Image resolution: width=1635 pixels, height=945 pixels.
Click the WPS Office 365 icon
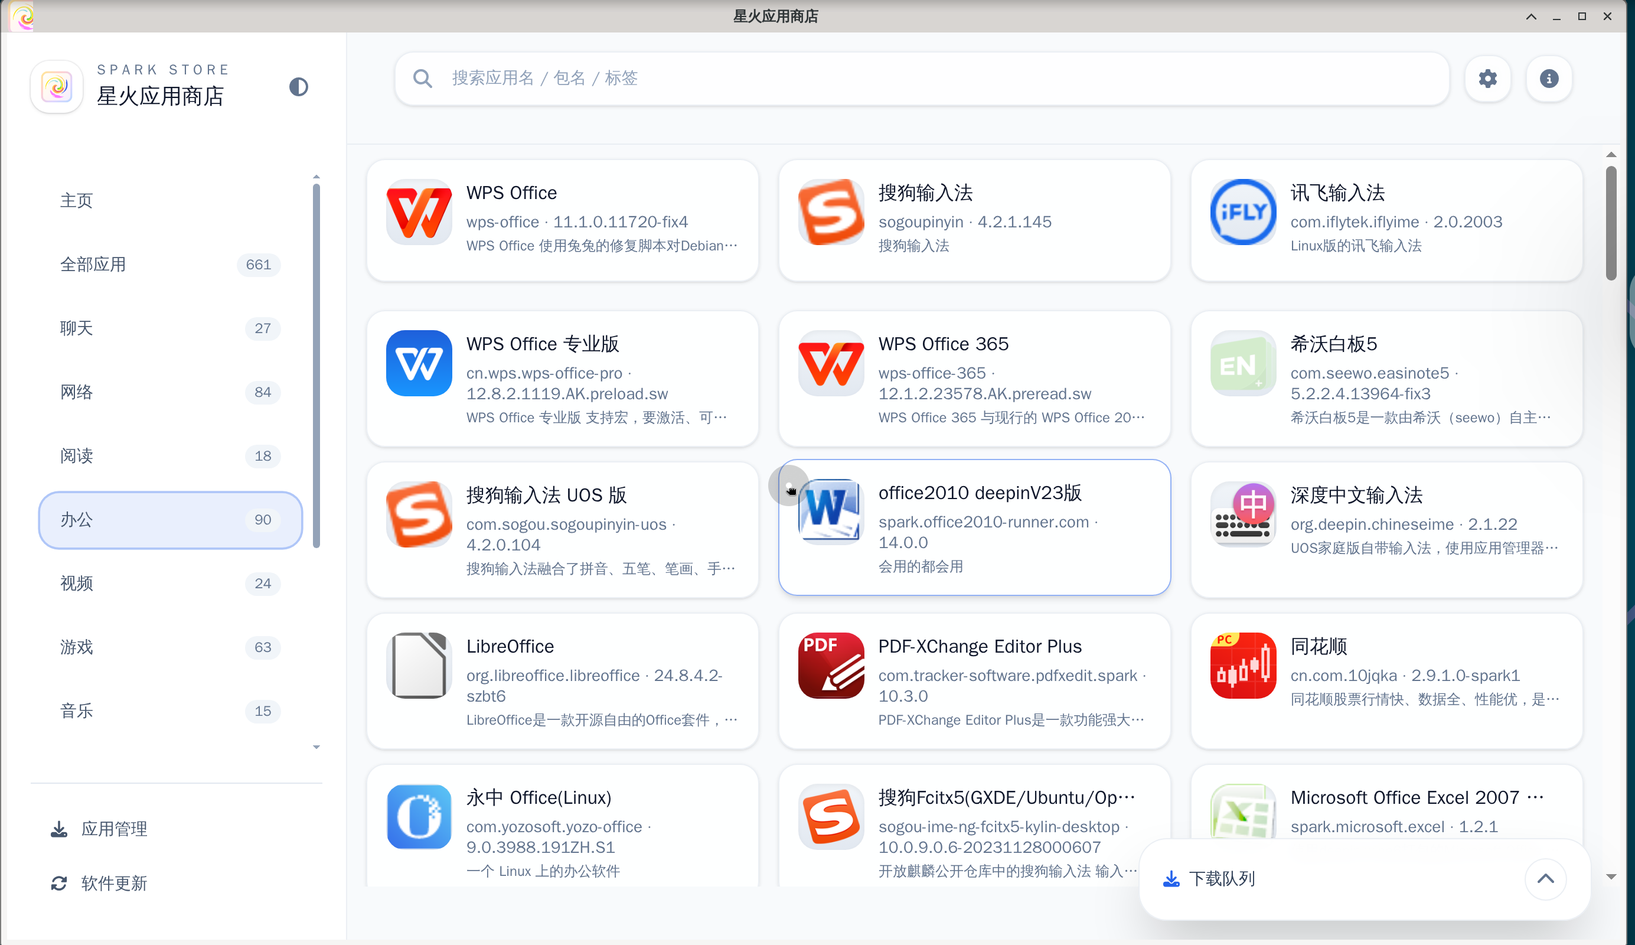click(x=830, y=363)
